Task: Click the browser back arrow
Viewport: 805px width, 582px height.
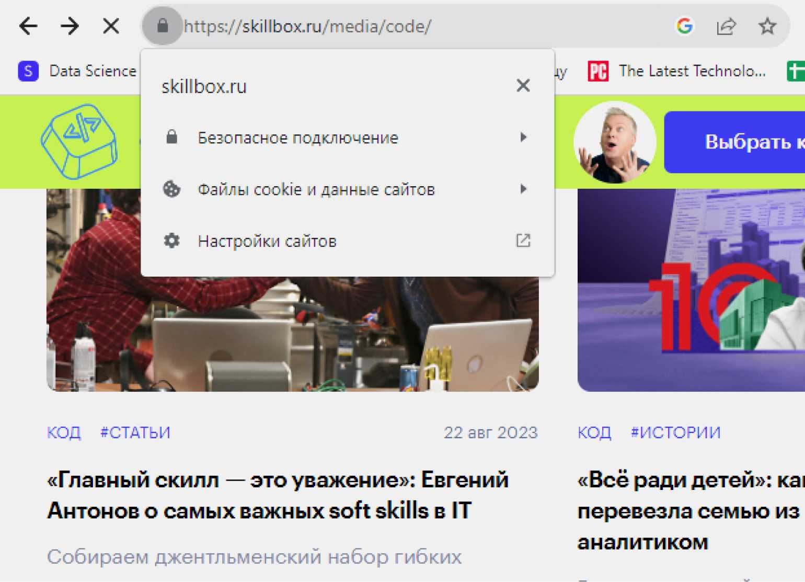Action: [x=28, y=26]
